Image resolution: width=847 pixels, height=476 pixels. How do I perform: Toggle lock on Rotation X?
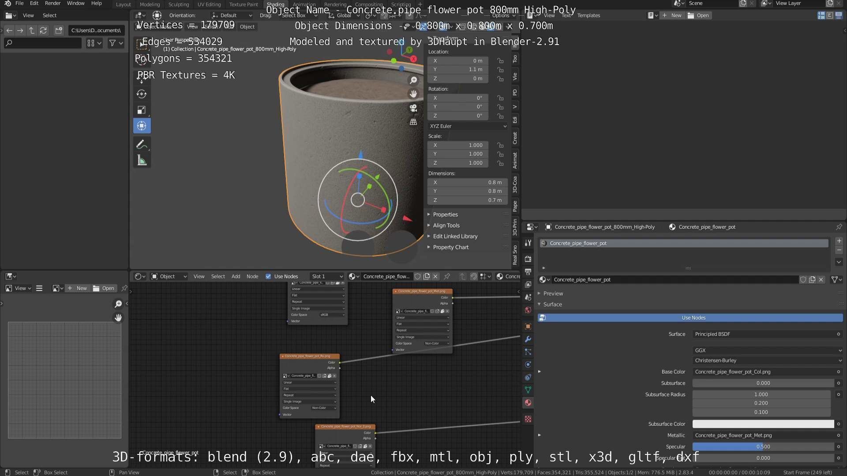click(500, 98)
